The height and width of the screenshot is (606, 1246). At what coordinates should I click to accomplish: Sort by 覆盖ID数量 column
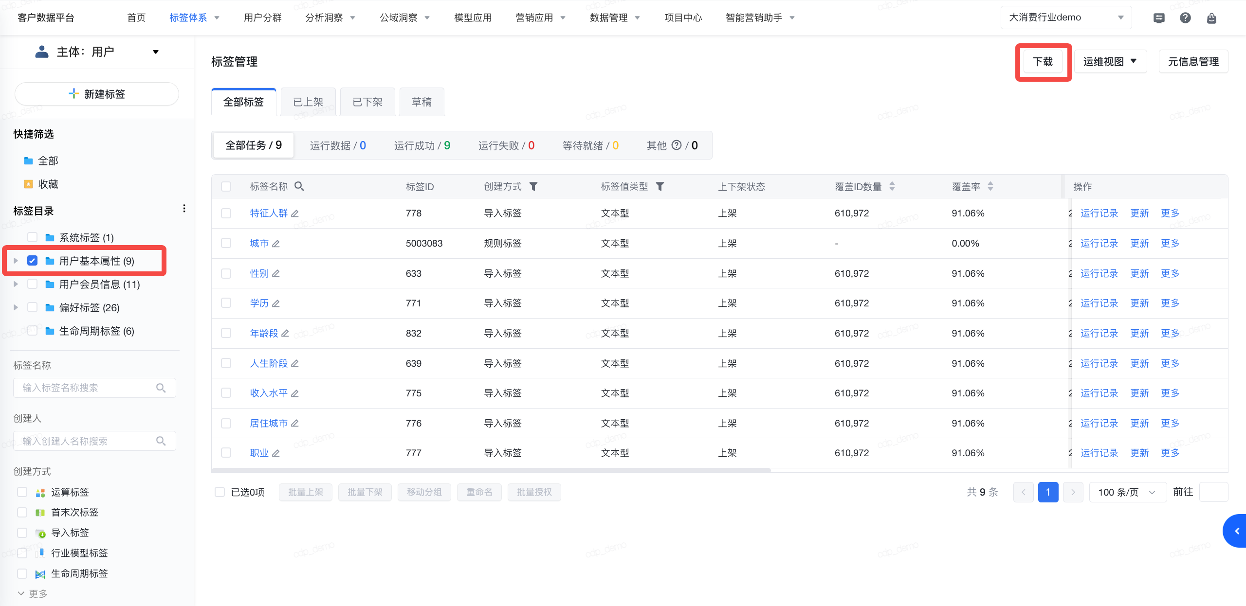tap(892, 186)
